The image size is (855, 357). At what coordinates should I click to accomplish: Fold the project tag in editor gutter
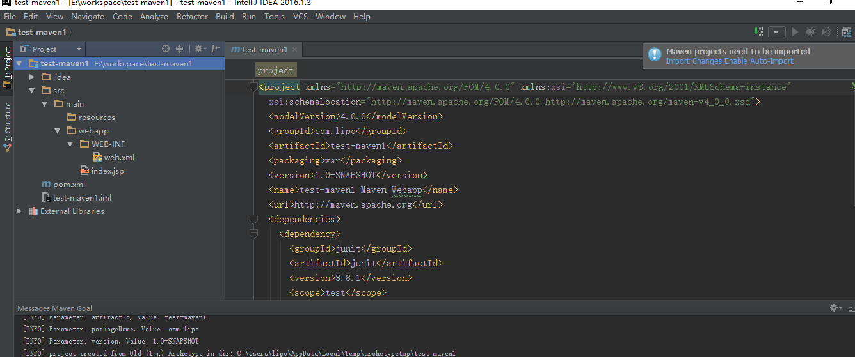coord(253,87)
